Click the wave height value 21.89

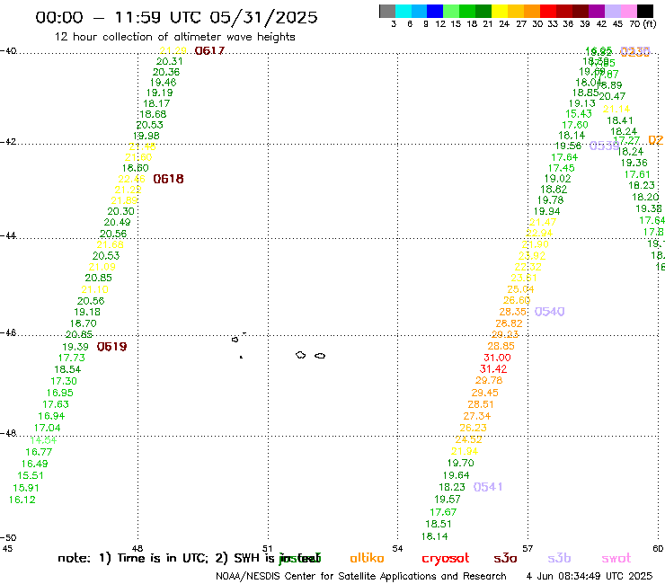click(x=124, y=200)
